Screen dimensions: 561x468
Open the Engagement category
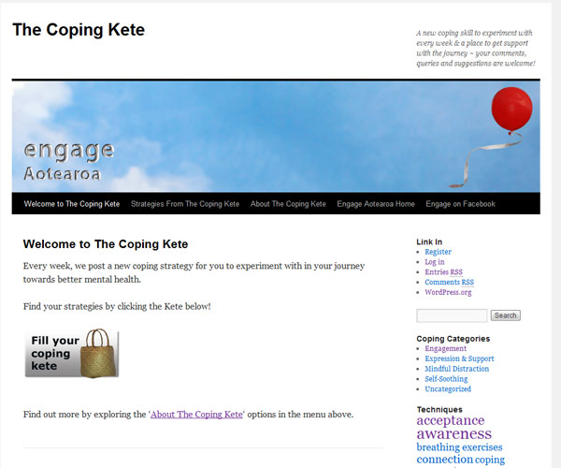pos(445,348)
